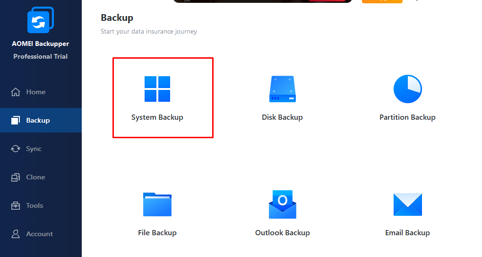
Task: Click the File Backup label
Action: [157, 233]
